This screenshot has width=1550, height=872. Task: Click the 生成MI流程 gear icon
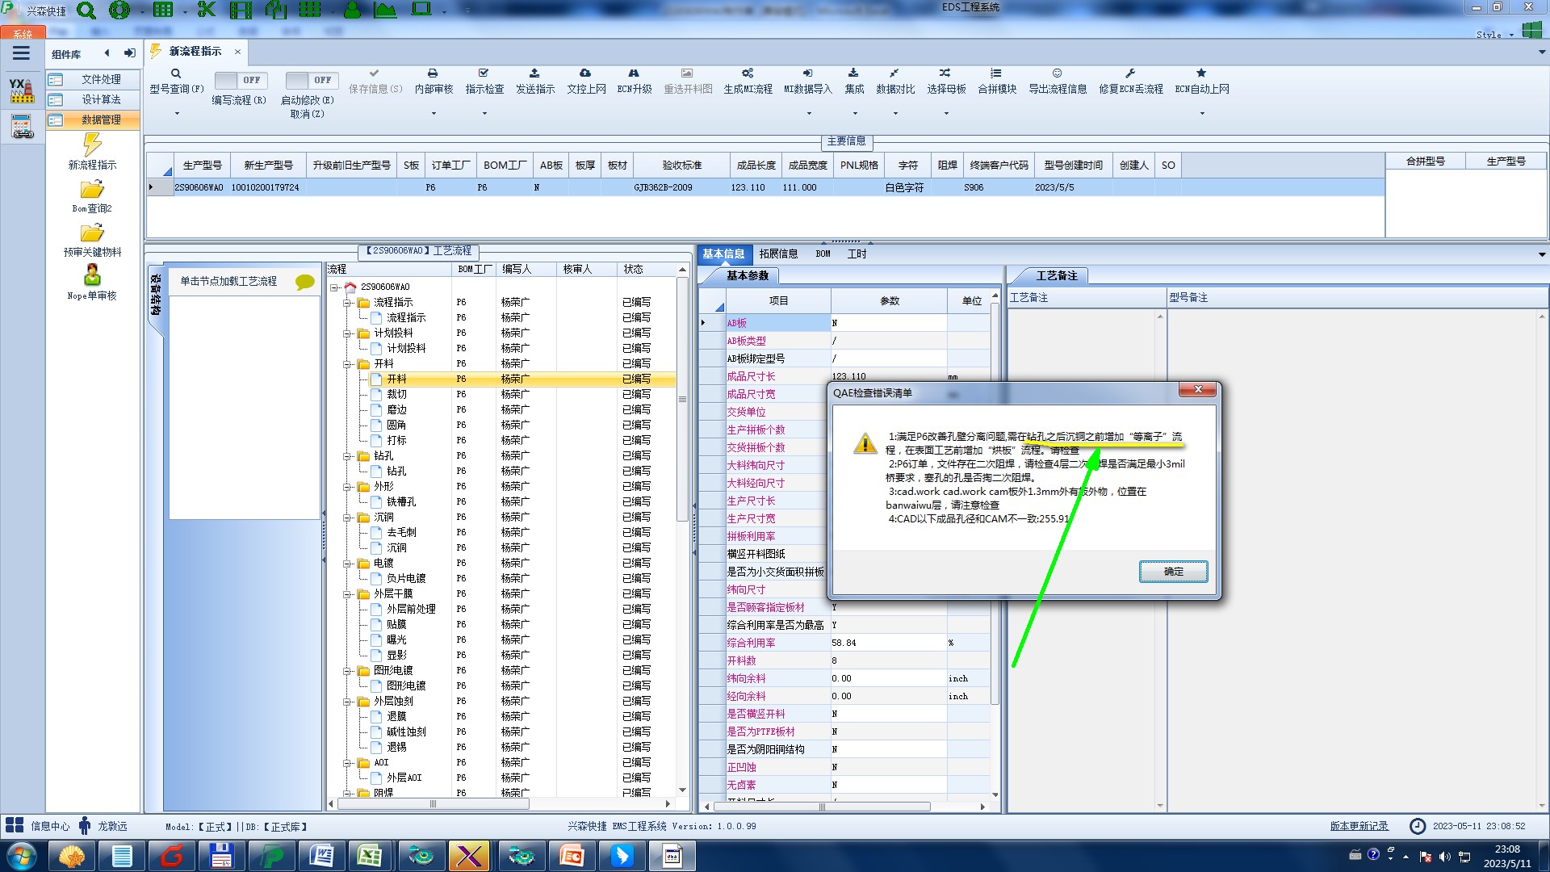pyautogui.click(x=748, y=73)
